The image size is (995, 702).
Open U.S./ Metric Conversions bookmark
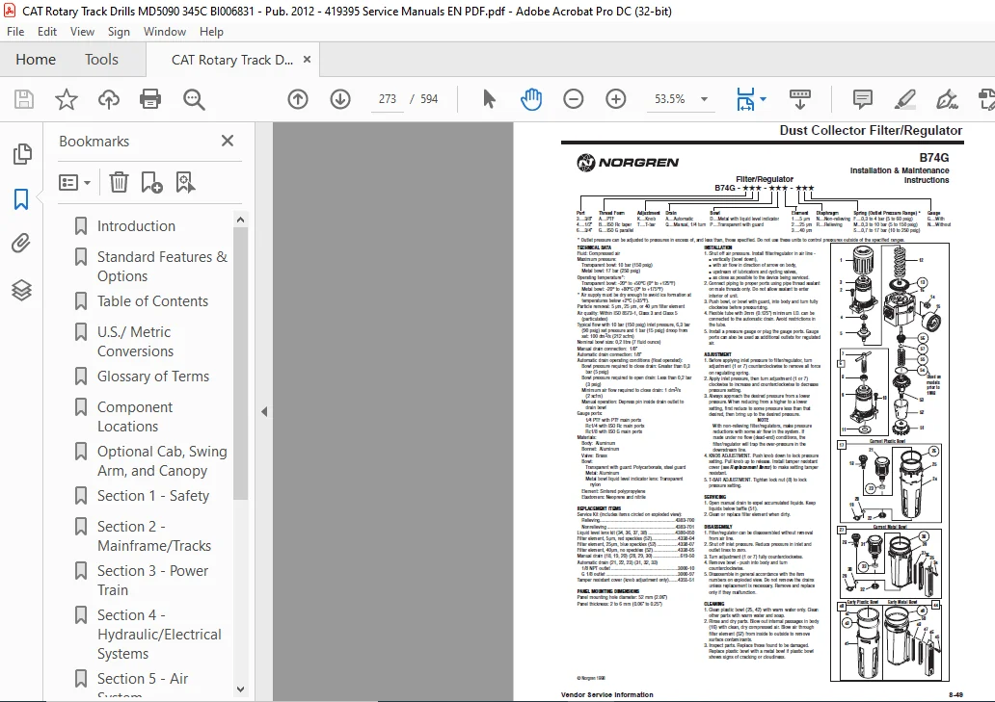(x=135, y=342)
